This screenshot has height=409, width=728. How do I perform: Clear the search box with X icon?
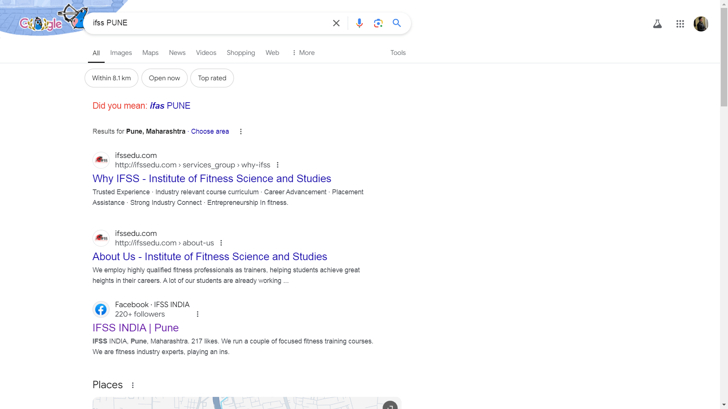point(336,23)
